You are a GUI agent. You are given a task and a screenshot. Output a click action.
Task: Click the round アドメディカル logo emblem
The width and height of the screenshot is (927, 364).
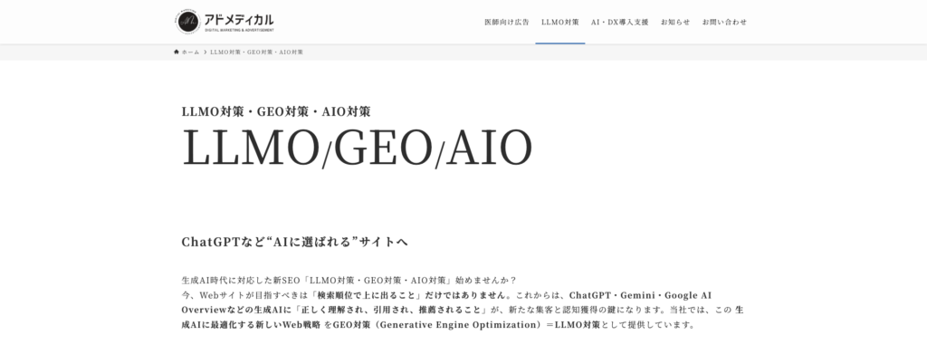coord(188,21)
